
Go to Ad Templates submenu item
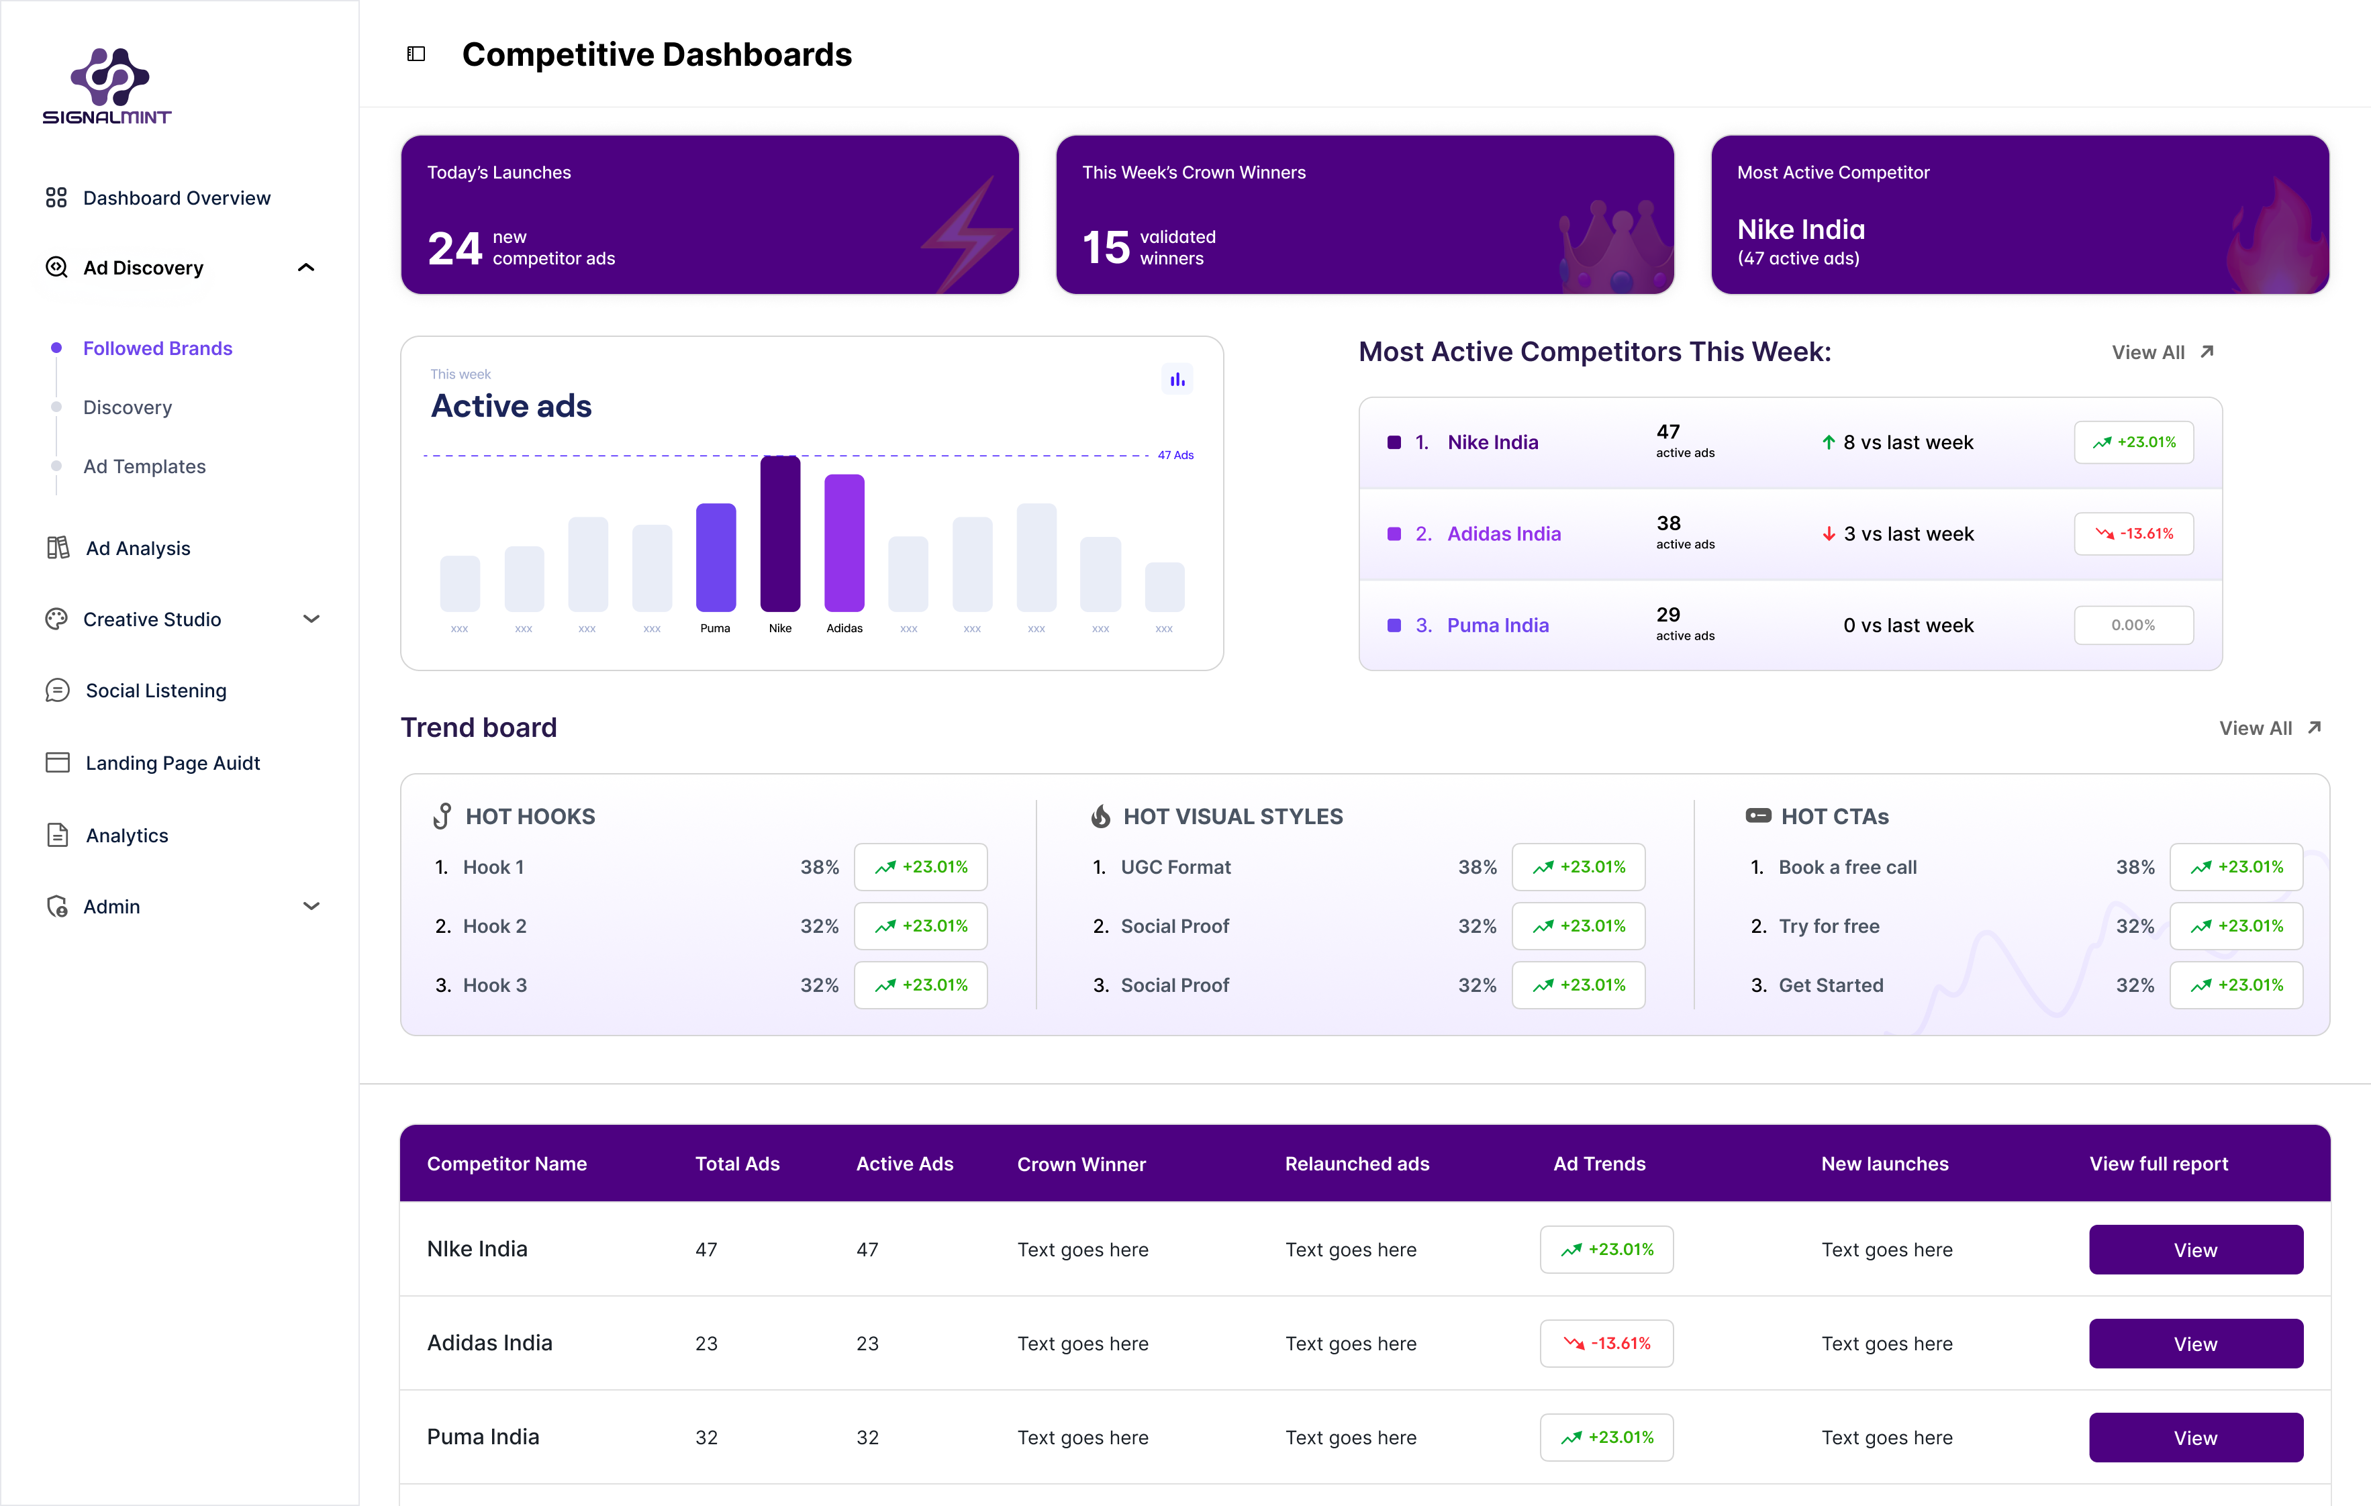144,466
